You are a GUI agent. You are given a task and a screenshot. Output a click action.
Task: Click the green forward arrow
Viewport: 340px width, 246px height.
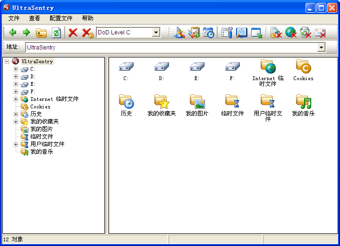click(26, 33)
